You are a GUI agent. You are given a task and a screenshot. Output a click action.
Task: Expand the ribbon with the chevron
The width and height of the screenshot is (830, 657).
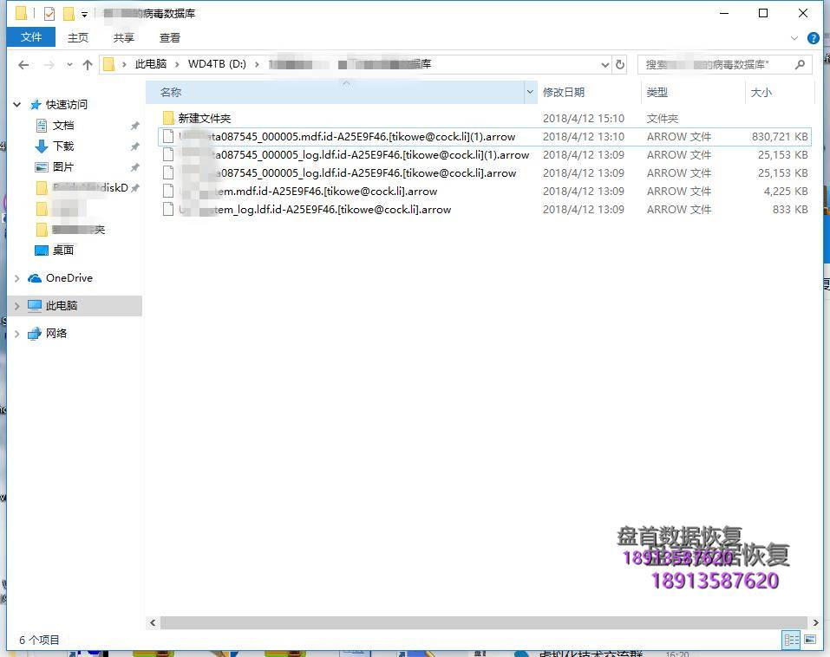[794, 38]
